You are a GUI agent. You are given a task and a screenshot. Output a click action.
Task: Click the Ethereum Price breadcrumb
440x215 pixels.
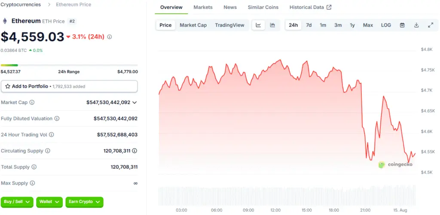point(73,4)
